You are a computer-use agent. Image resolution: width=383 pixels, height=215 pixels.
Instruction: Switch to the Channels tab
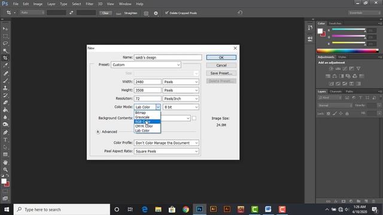(336, 91)
